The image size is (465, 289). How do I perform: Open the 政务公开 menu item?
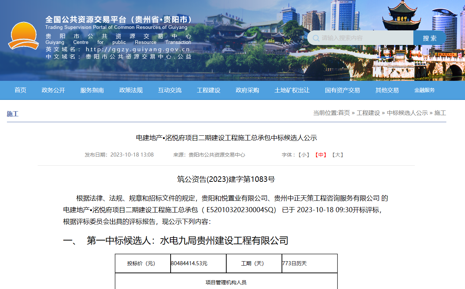coord(53,90)
